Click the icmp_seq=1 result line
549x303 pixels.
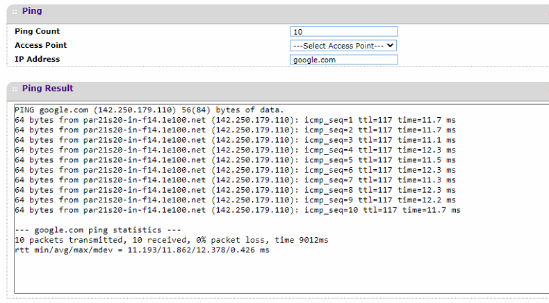point(236,120)
